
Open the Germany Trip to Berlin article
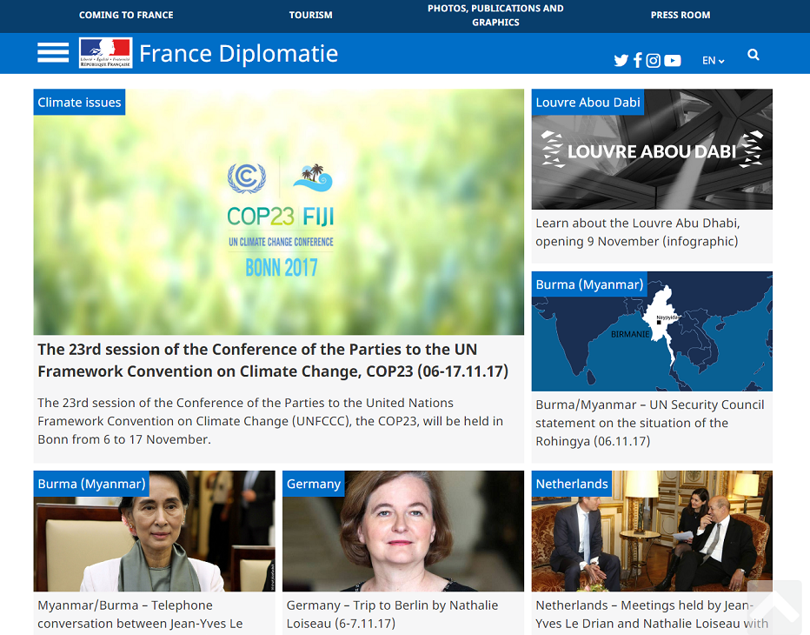392,614
